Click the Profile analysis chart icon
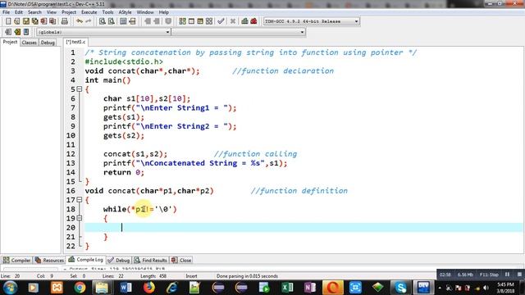The image size is (525, 295). [x=244, y=21]
